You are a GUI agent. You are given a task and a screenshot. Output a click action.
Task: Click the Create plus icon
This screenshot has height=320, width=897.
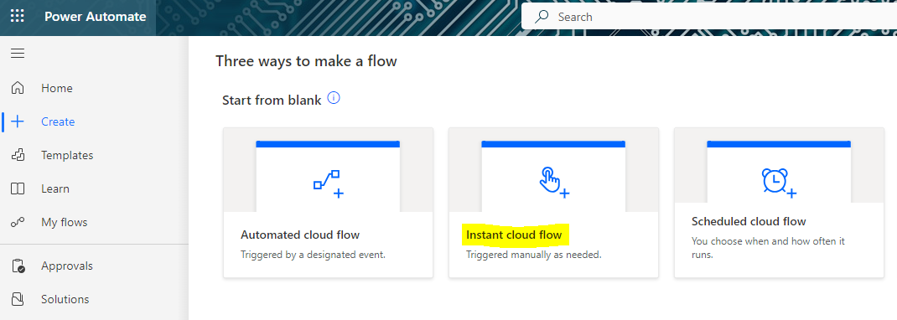tap(18, 121)
